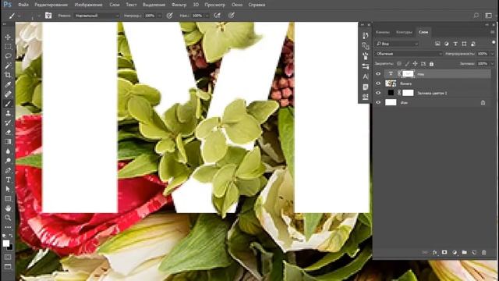
Task: Hide the color fill layer with eye icon
Action: pos(378,93)
